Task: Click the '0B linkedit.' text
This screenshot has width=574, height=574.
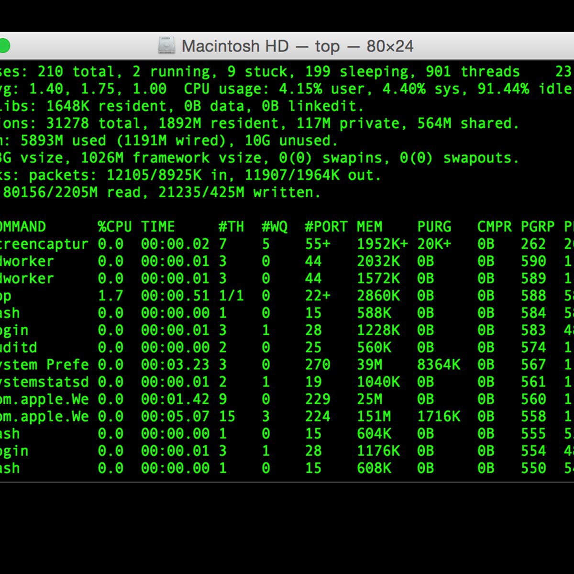Action: pos(313,106)
